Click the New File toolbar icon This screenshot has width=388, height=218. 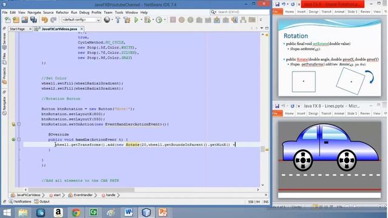(x=8, y=20)
